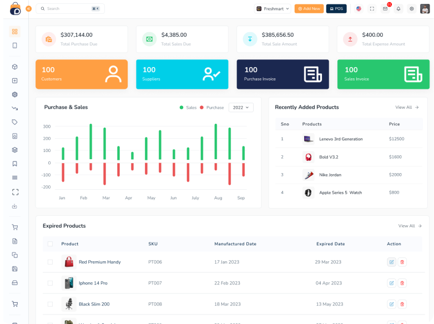Viewport: 434px width, 324px height.
Task: Check the Black Slim 200 row checkbox
Action: (x=50, y=304)
